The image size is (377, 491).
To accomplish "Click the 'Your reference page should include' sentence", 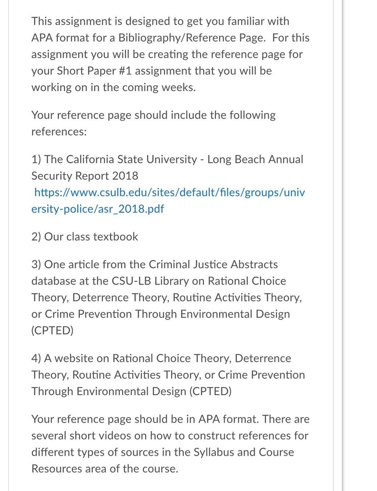I will [x=154, y=123].
